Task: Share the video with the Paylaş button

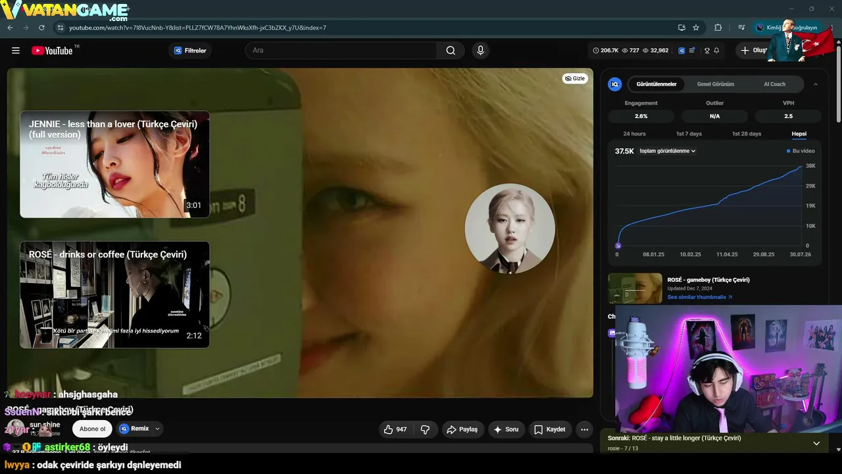Action: click(462, 429)
